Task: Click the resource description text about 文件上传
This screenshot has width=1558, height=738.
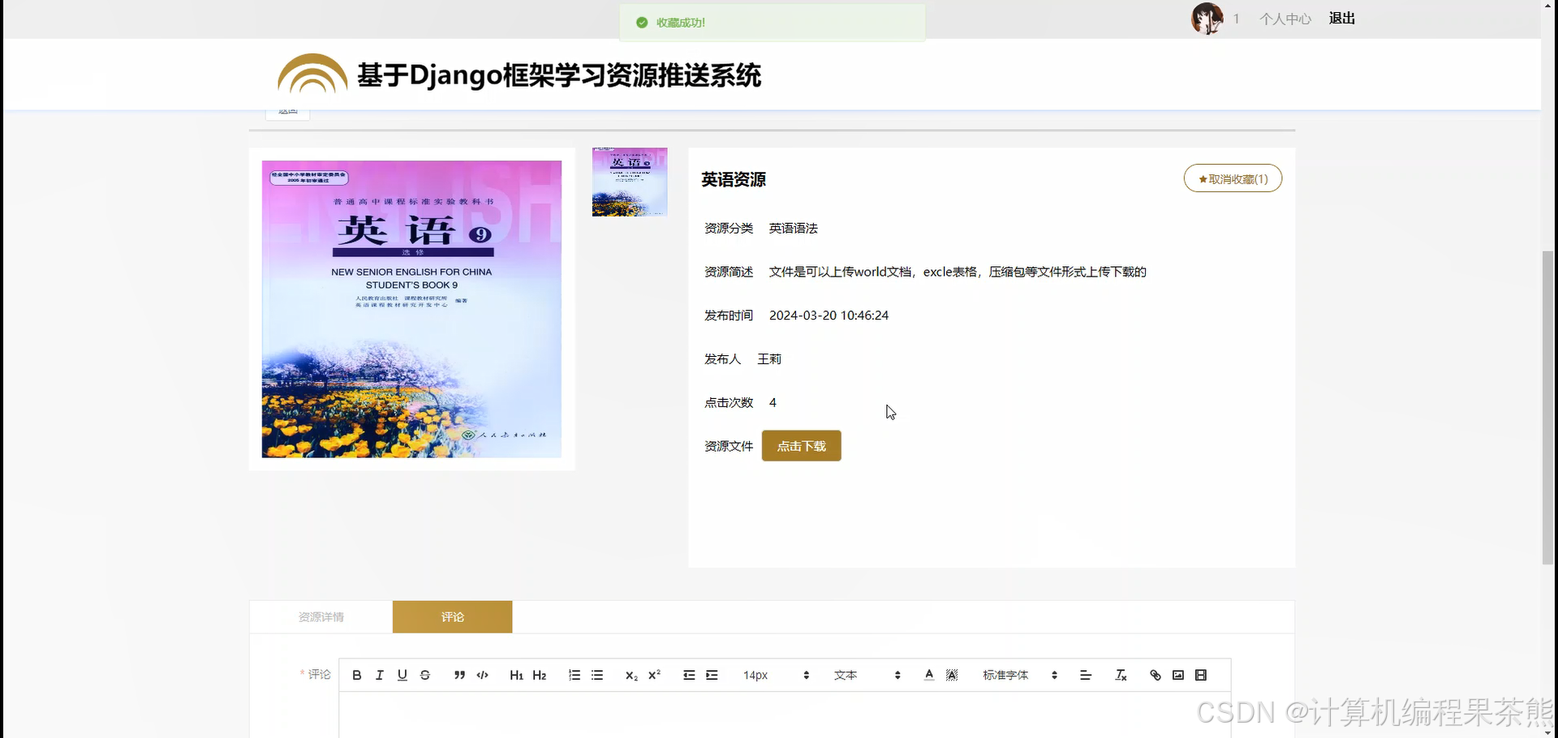Action: [958, 272]
